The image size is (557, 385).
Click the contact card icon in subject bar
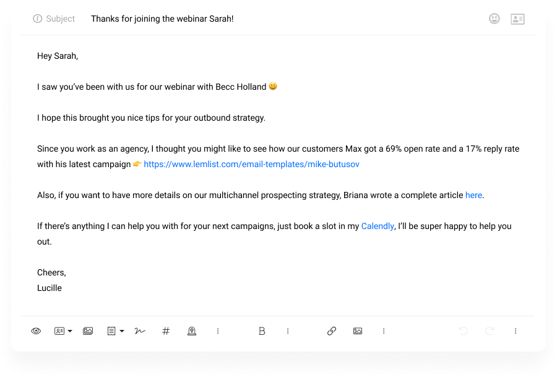coord(517,19)
